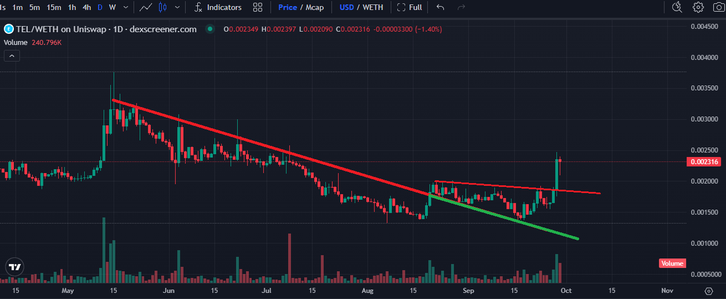Switch chart to 1h interval
This screenshot has width=726, height=299.
(72, 7)
